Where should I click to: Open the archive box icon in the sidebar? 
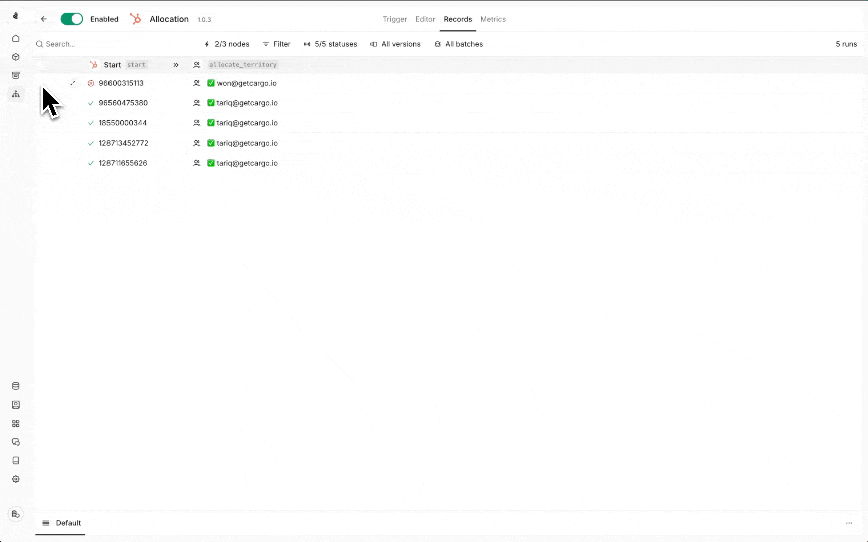16,75
